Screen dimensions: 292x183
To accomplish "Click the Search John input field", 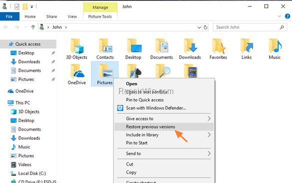I will [250, 27].
